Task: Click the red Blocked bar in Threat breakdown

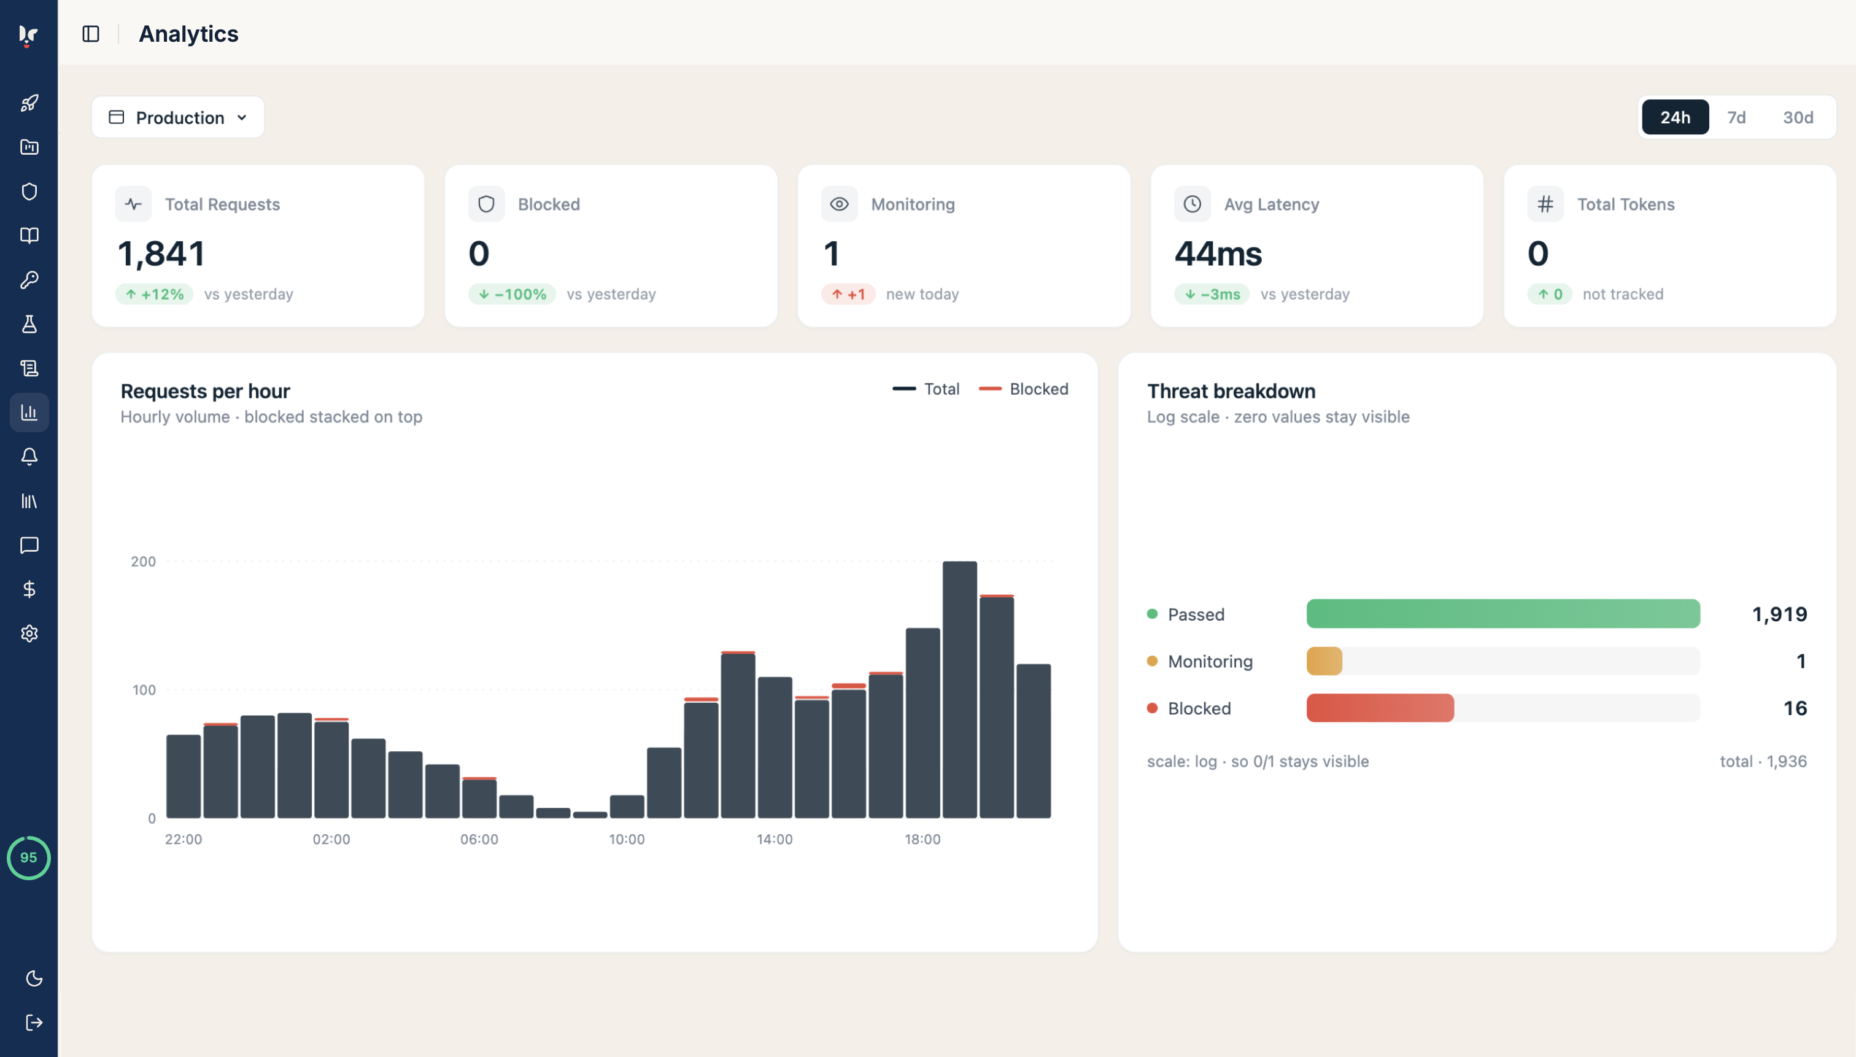Action: [1380, 708]
